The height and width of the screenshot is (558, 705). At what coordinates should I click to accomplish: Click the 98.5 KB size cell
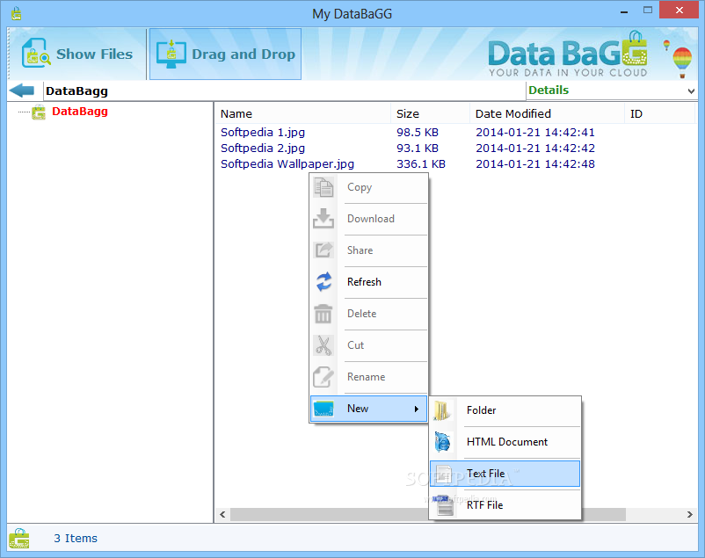(418, 133)
